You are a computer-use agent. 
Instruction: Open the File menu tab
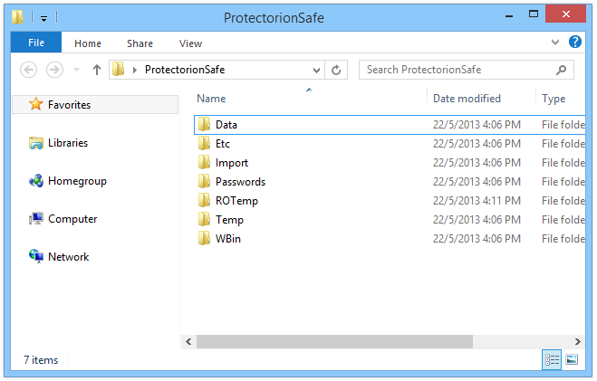tap(36, 43)
